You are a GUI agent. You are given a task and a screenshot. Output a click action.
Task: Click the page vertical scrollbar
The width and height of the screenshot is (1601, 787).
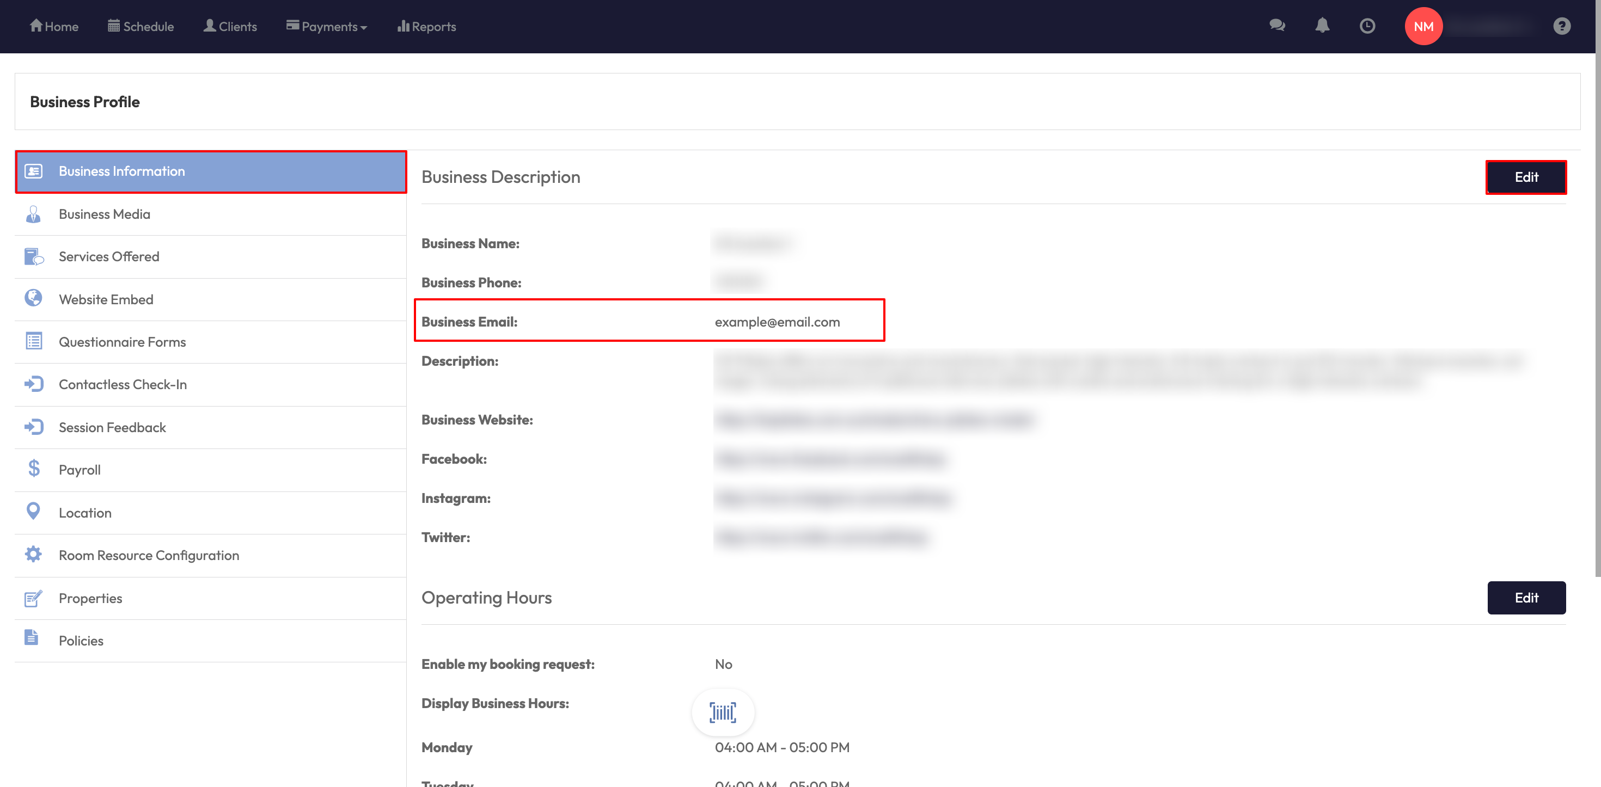pyautogui.click(x=1597, y=311)
